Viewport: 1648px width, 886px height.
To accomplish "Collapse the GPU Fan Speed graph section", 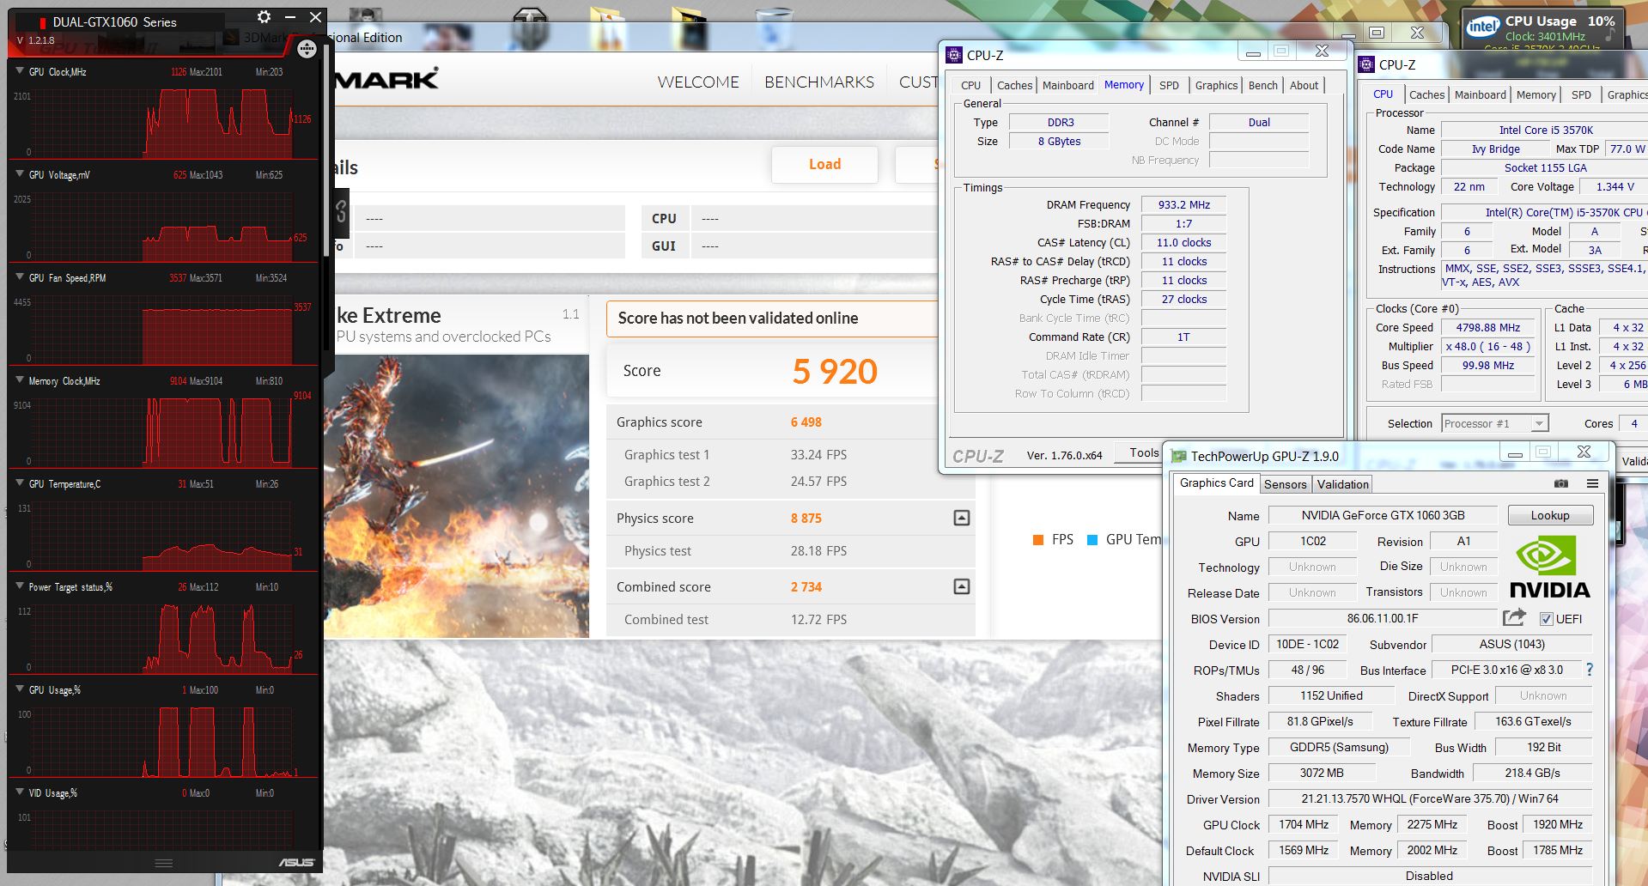I will pos(20,277).
